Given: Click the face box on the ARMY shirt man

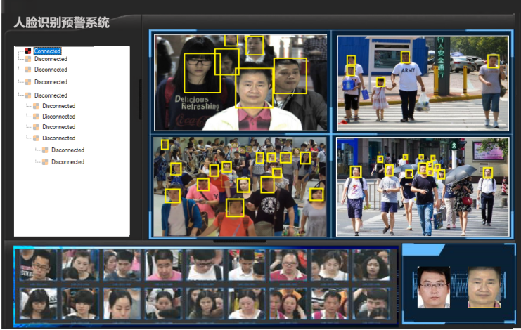Looking at the screenshot, I should point(405,58).
